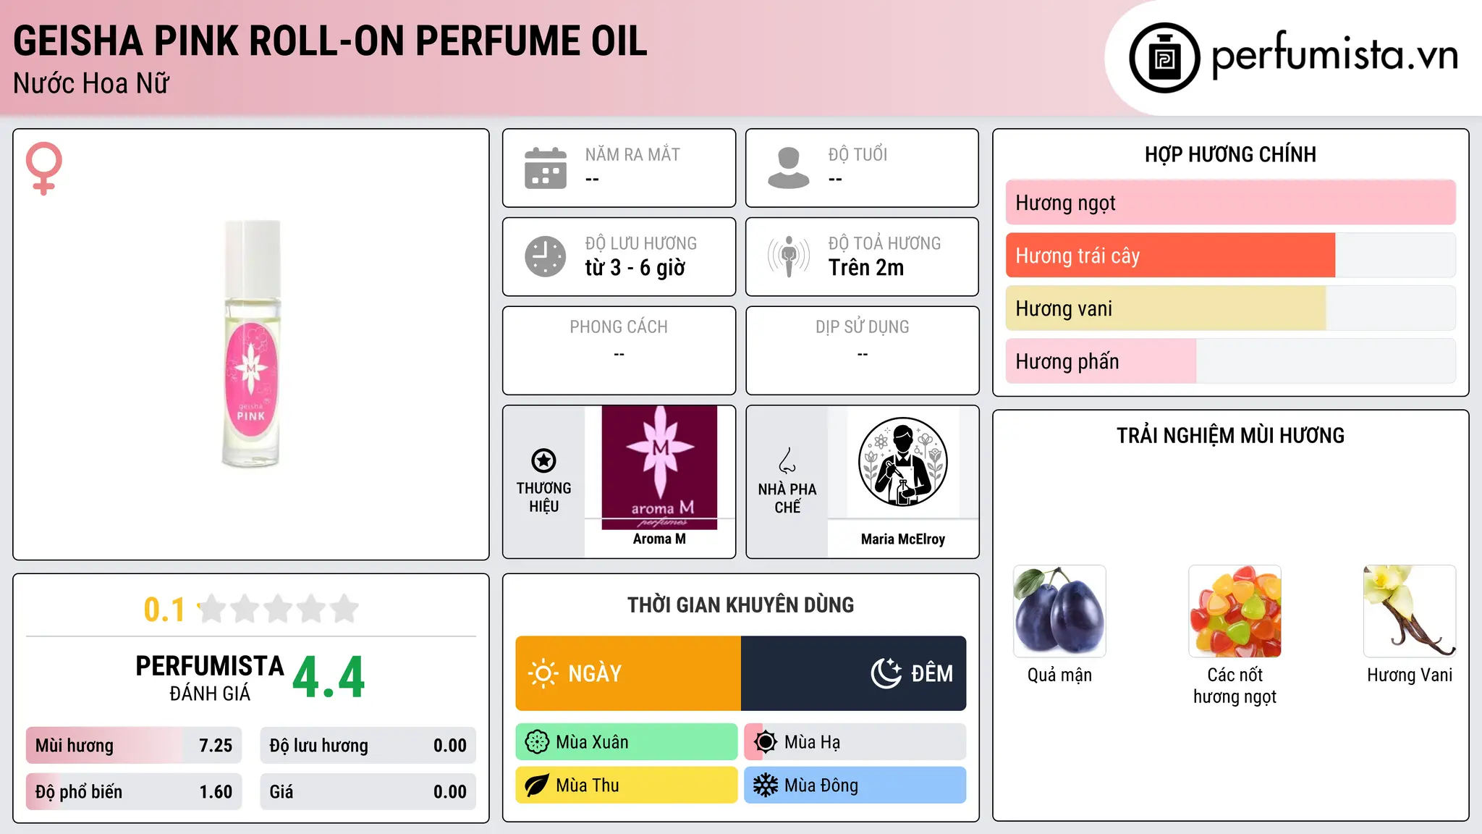
Task: Click the Perfumista Đánh Giá label
Action: point(210,678)
